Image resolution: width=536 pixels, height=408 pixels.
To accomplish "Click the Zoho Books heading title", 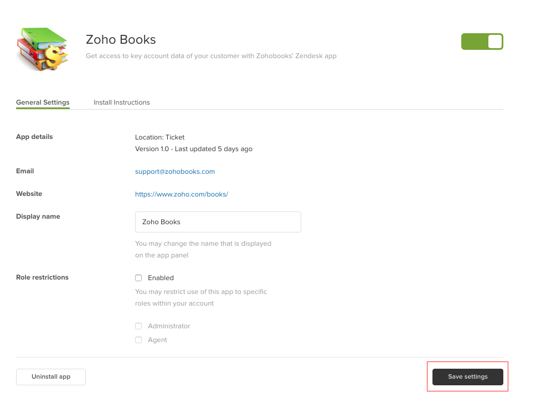I will click(x=121, y=40).
